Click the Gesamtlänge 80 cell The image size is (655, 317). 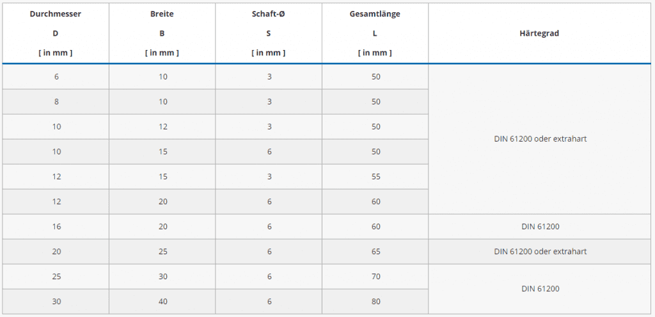point(375,302)
